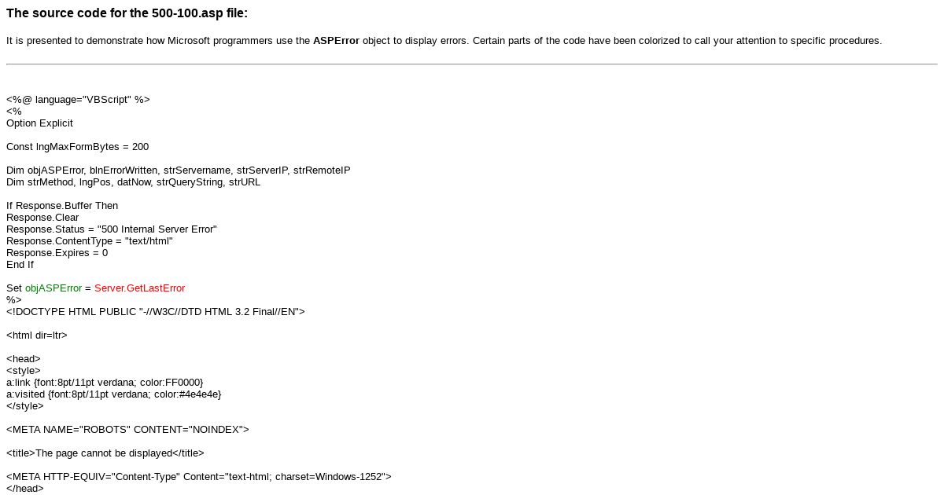Click the Response.Clear line
The height and width of the screenshot is (495, 944).
42,218
